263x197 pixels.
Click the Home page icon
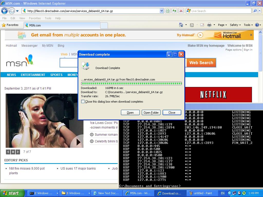181,25
